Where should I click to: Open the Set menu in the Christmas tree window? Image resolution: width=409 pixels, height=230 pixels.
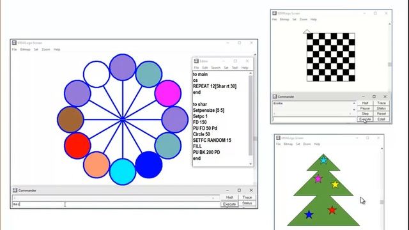298,144
